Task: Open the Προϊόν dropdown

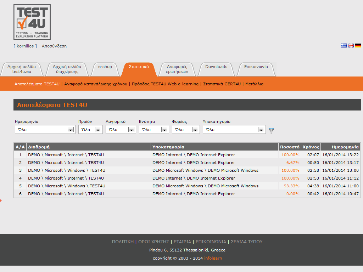Action: pos(90,130)
